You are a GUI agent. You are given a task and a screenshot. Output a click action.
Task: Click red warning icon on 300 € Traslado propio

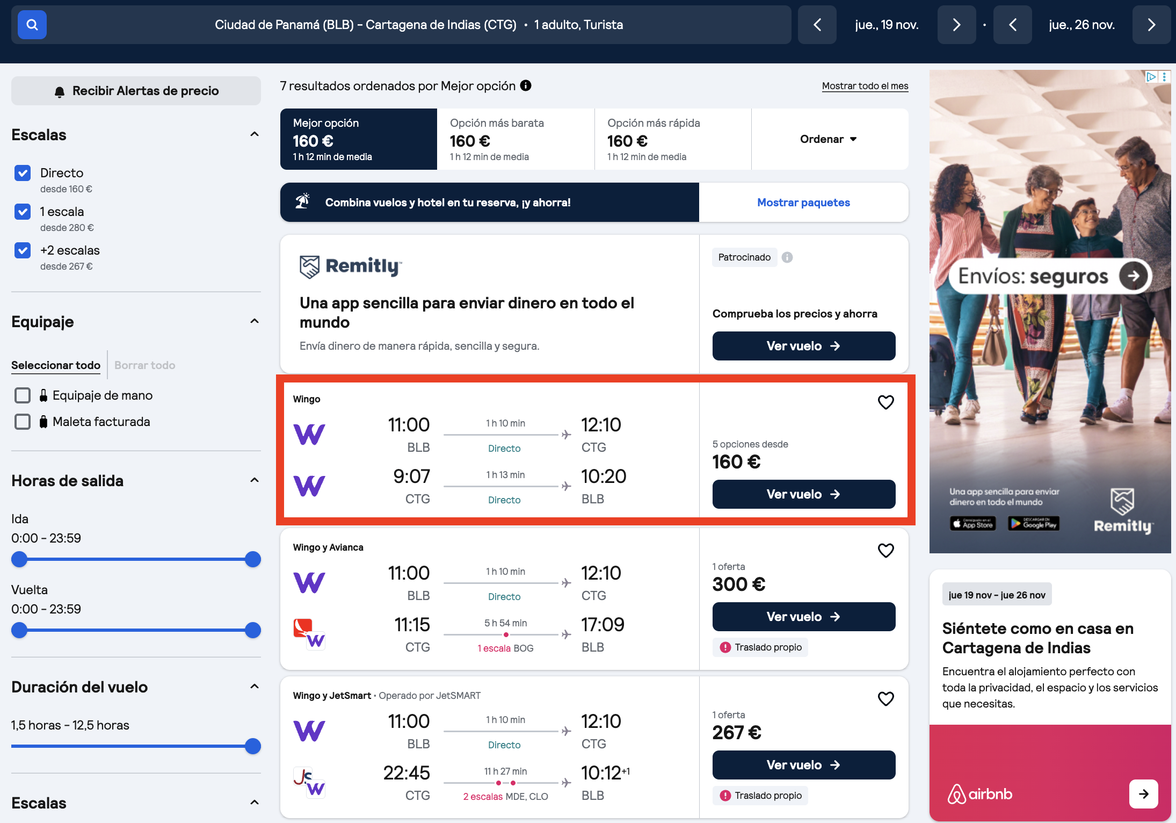pos(725,647)
